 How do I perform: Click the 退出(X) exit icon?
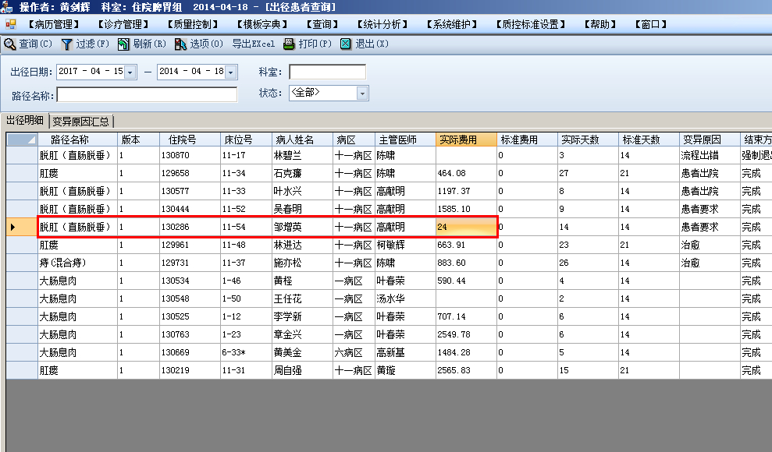[346, 44]
